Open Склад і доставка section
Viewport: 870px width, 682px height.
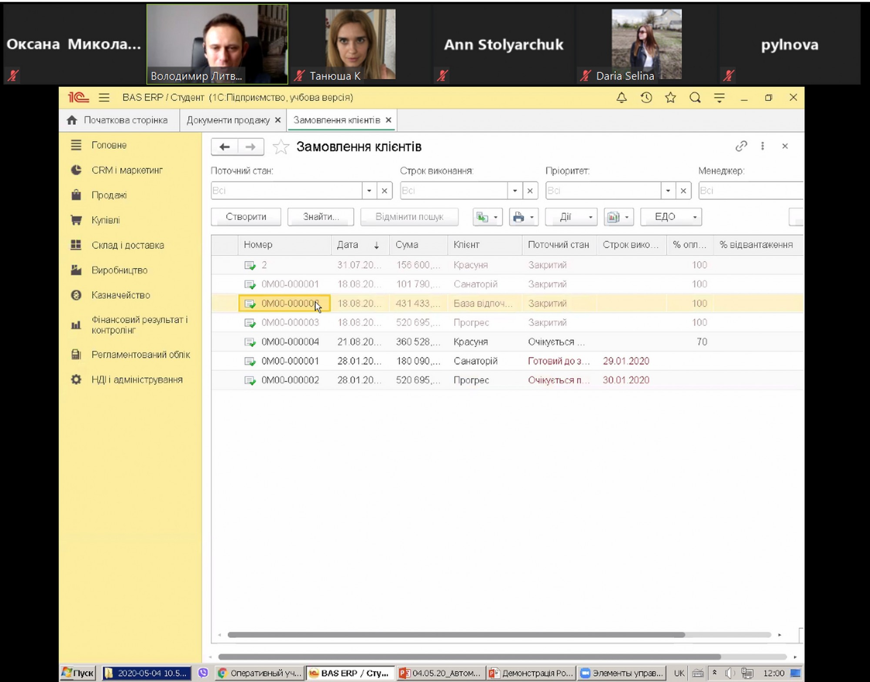coord(127,245)
